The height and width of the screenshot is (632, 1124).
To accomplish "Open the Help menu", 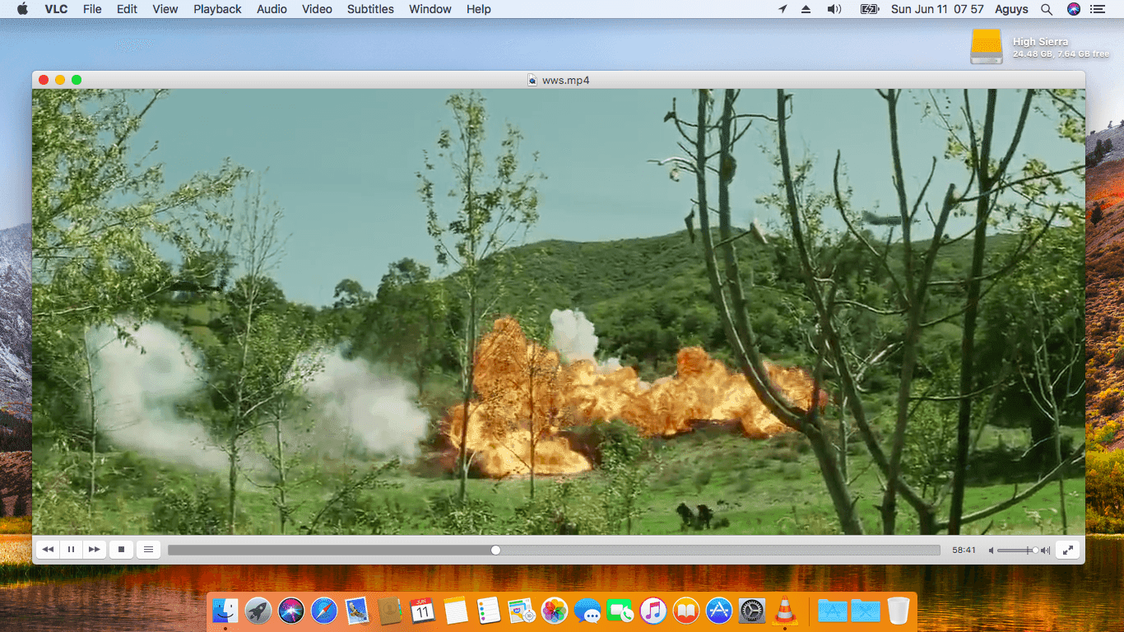I will (479, 9).
